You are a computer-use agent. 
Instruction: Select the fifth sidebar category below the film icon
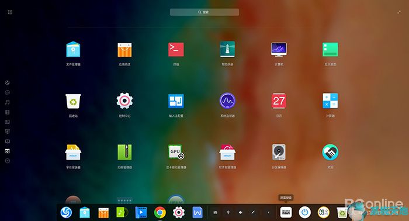[x=7, y=122]
